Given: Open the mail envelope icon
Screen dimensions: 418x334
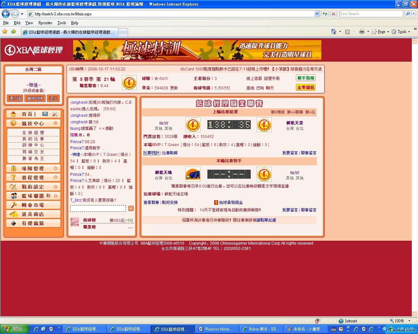Looking at the screenshot, I should [45, 114].
